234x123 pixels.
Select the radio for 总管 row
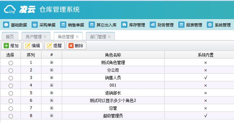(x=11, y=108)
